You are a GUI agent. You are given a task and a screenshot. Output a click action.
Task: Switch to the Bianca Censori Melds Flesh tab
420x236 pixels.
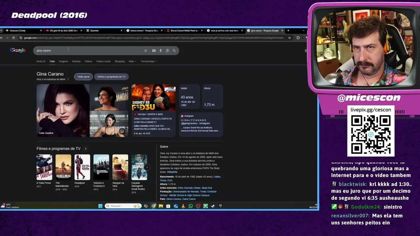click(185, 30)
